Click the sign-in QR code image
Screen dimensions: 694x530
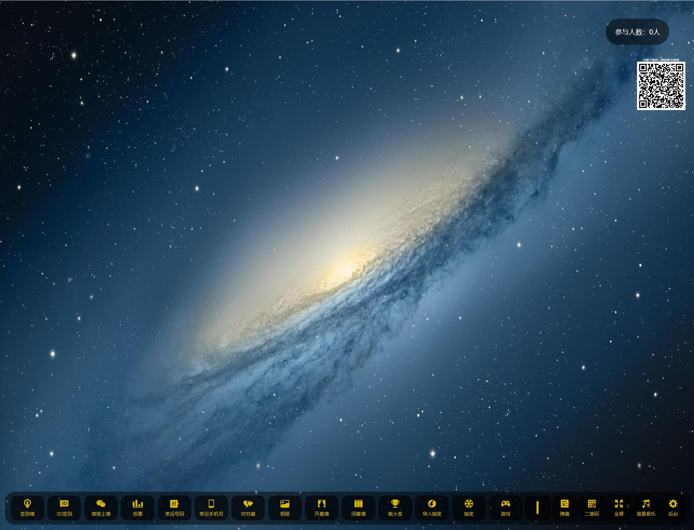[661, 86]
